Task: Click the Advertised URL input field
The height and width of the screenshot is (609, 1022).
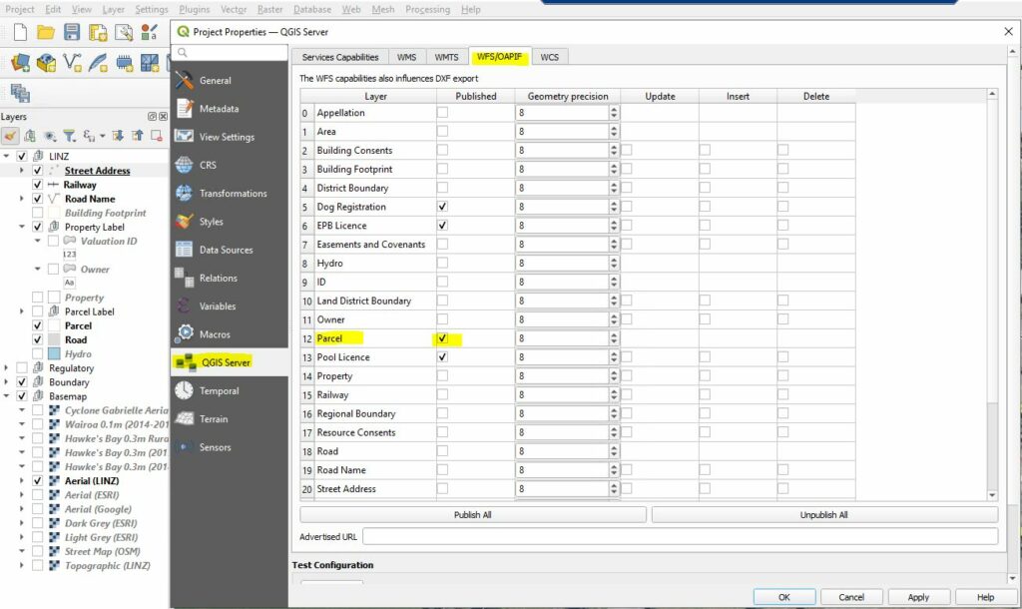Action: point(679,537)
